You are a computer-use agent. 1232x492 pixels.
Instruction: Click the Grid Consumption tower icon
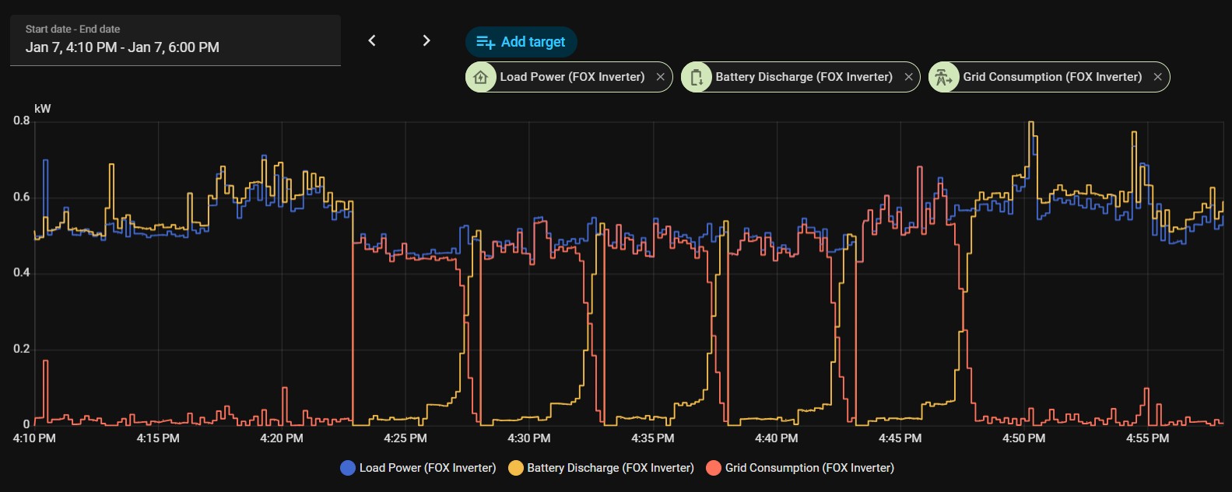click(943, 77)
